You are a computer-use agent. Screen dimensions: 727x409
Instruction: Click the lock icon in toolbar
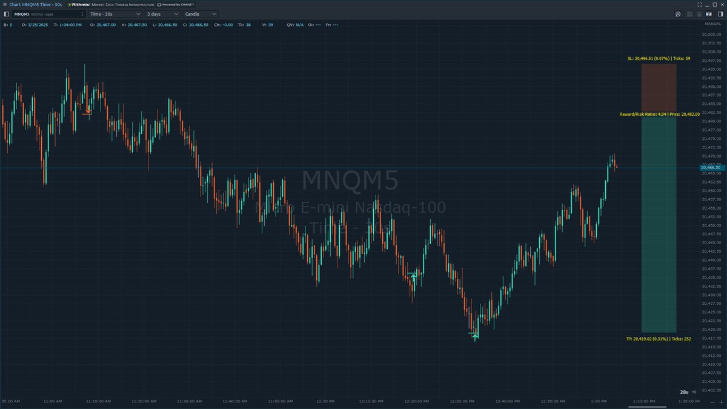tap(699, 14)
